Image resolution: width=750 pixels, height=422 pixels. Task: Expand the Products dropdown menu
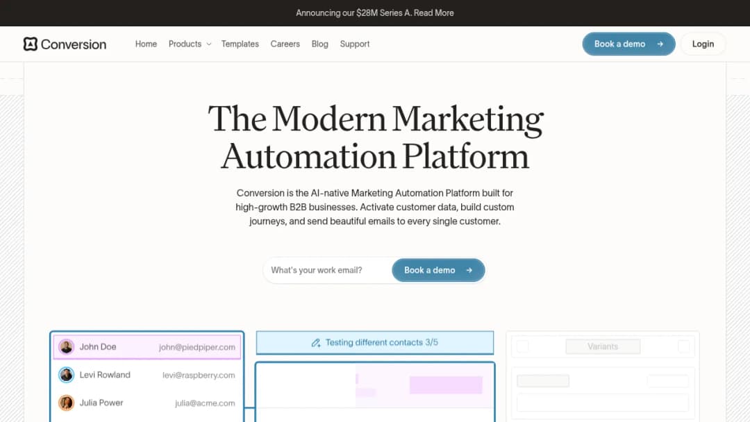pyautogui.click(x=190, y=44)
